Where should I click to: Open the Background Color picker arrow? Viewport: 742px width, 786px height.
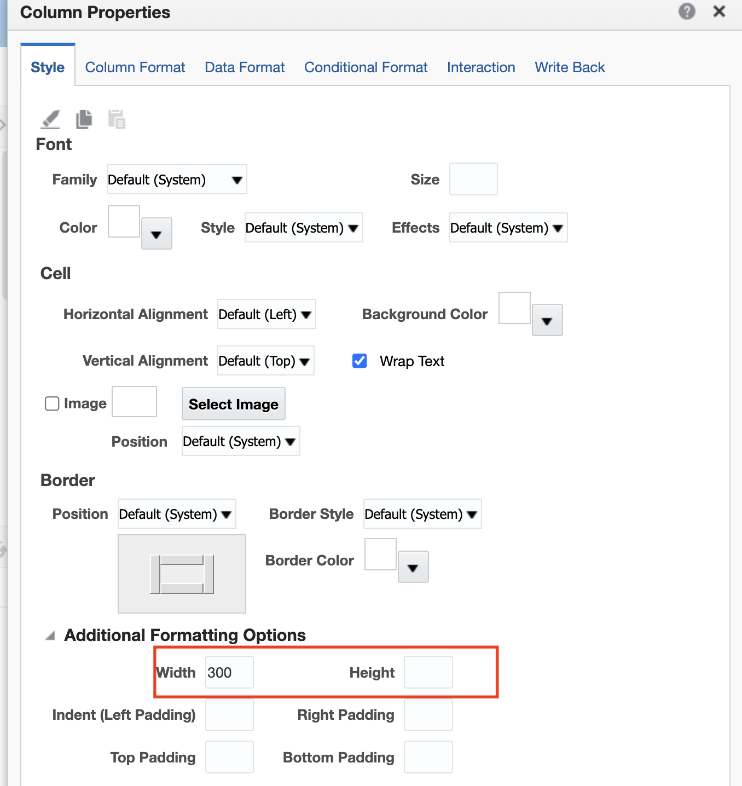[547, 320]
